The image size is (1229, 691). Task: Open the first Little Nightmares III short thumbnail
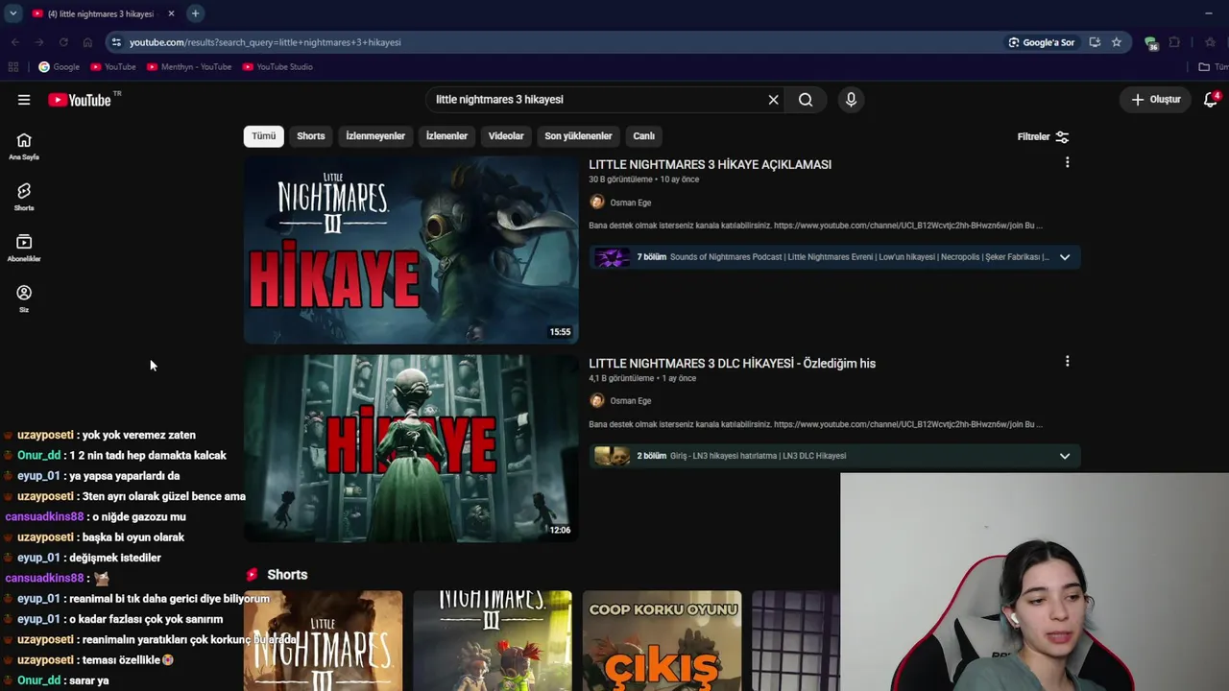coord(323,641)
